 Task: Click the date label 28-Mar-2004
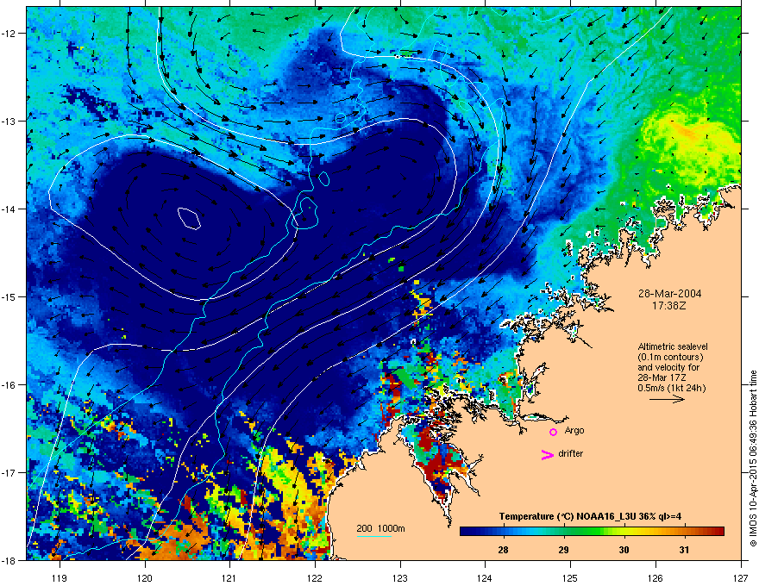click(669, 294)
